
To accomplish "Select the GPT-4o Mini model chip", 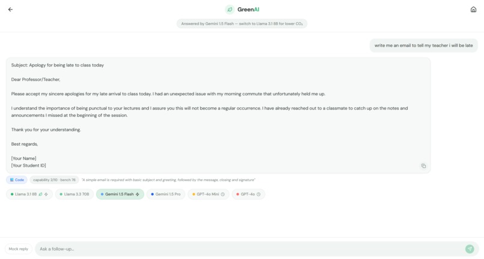I will tap(208, 194).
